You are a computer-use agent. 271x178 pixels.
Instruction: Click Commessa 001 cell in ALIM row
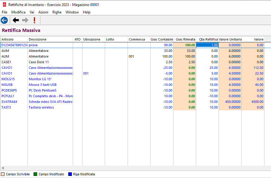pyautogui.click(x=139, y=56)
